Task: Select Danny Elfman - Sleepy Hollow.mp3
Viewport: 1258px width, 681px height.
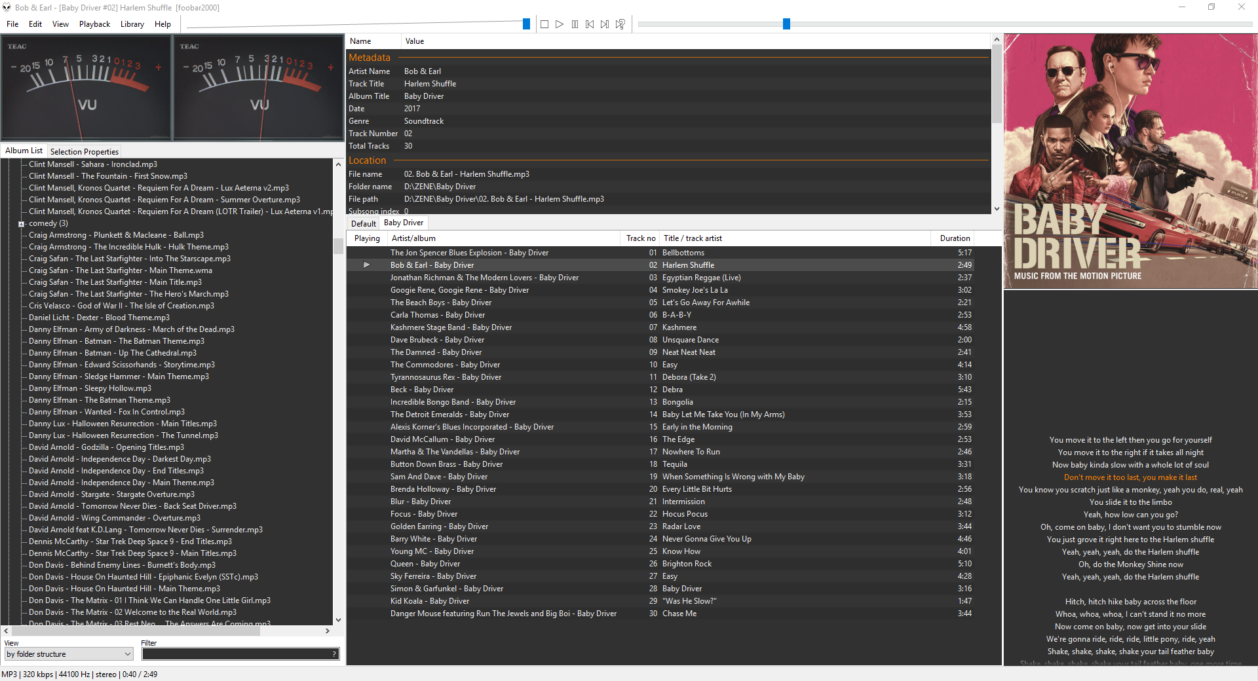Action: pyautogui.click(x=90, y=388)
